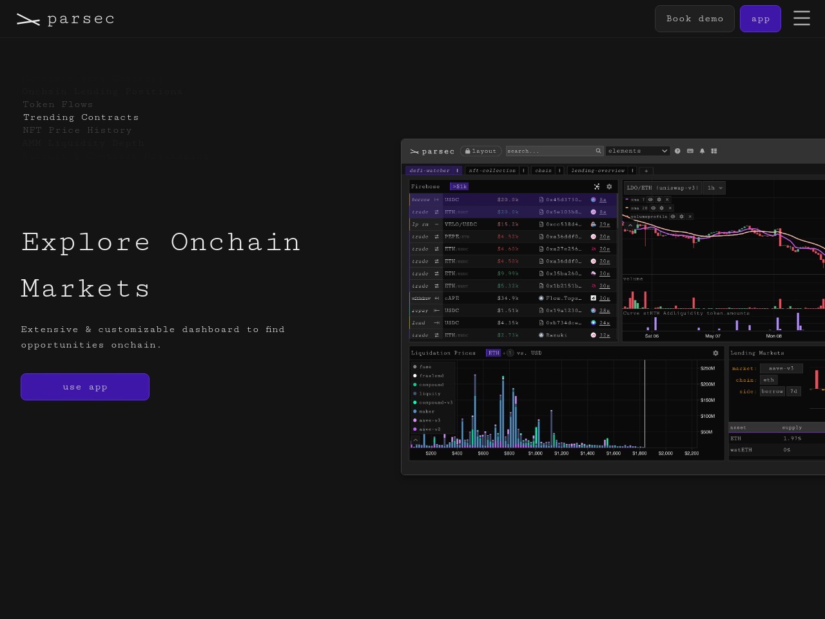Click the dashboard search input field
825x619 pixels.
550,151
